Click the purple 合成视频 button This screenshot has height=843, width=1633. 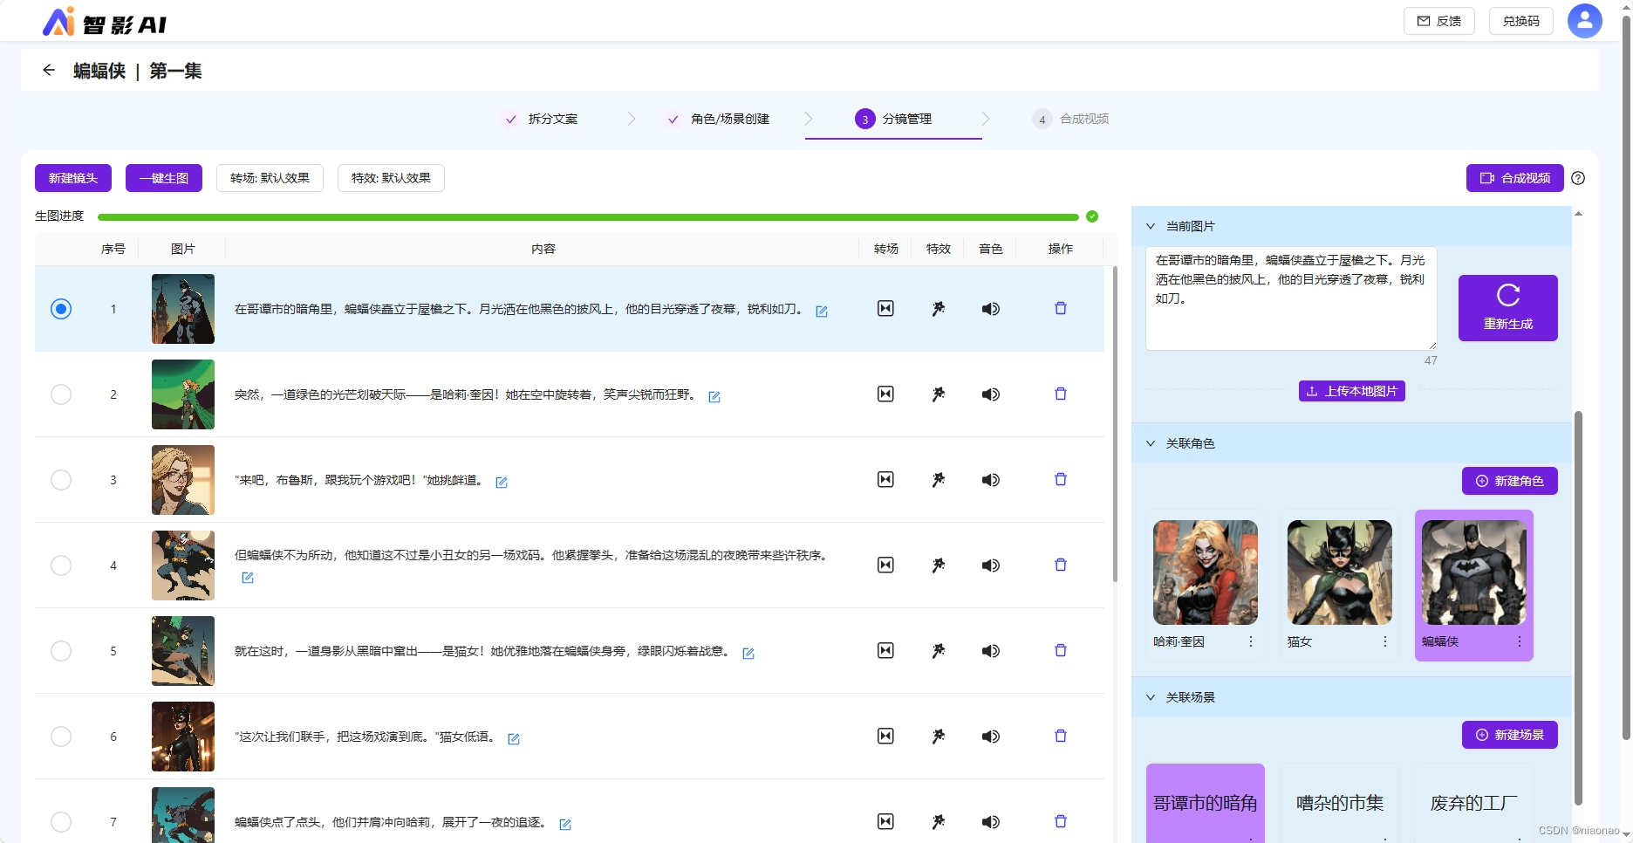1514,178
